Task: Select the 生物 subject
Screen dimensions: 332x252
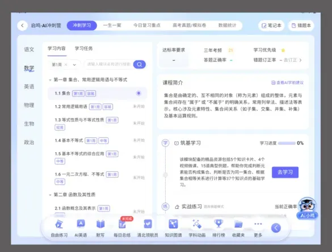Action: pos(29,124)
